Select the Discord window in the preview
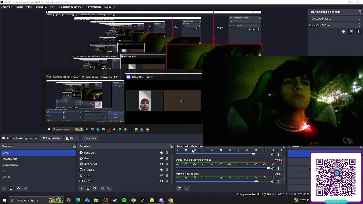363x204 pixels. coord(164,98)
